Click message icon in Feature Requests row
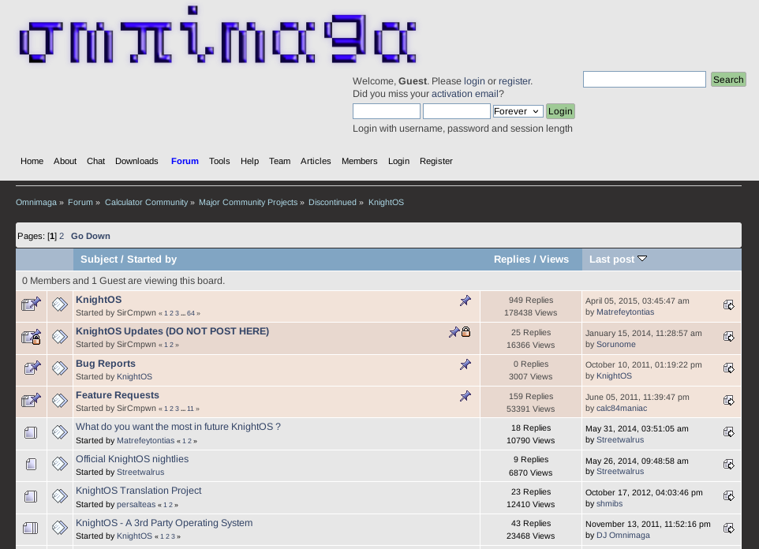 coord(59,401)
